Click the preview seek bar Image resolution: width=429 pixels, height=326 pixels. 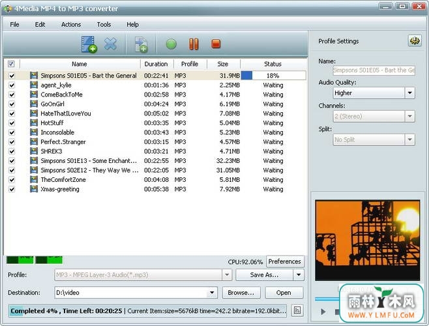(x=327, y=299)
